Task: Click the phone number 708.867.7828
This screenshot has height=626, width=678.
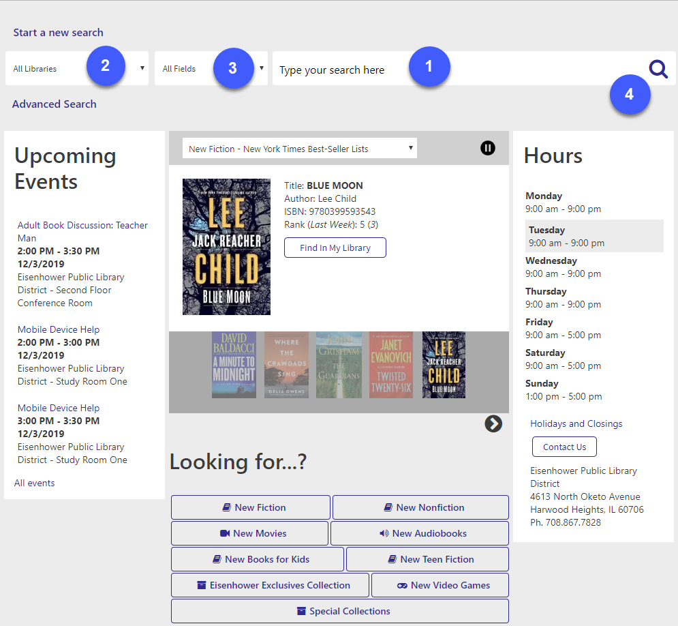Action: [573, 522]
